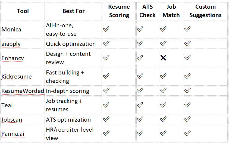Click aiapply's ATS Check checkmark
The height and width of the screenshot is (143, 229).
(x=140, y=43)
